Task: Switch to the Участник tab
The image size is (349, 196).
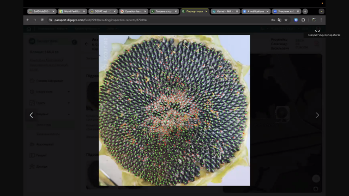Action: coord(286,11)
